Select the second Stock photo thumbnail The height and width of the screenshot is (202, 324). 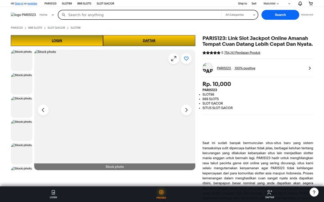click(x=22, y=83)
